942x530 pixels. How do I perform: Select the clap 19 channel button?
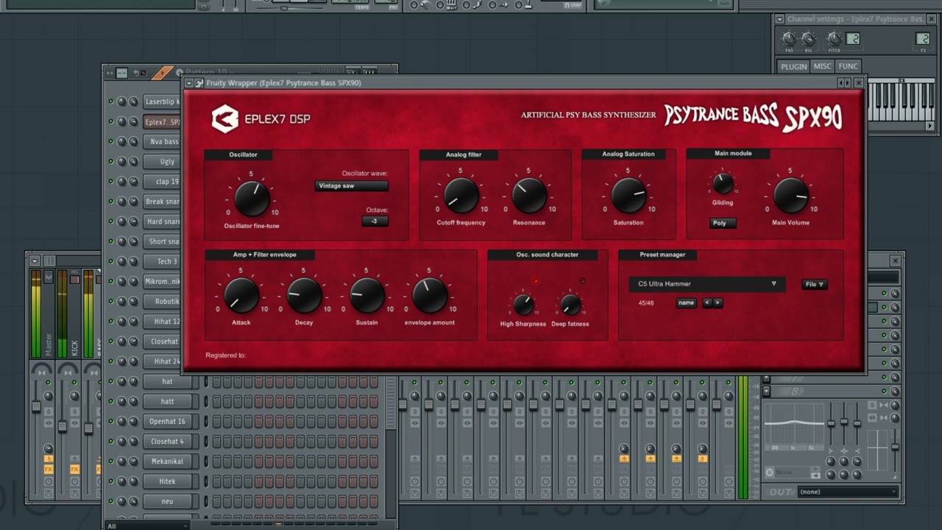click(x=162, y=181)
